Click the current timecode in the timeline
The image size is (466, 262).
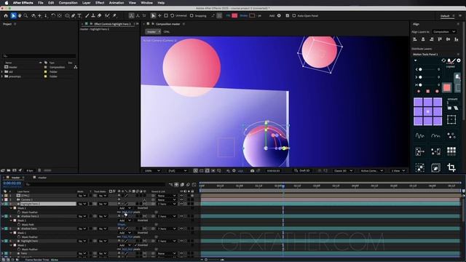pos(12,183)
